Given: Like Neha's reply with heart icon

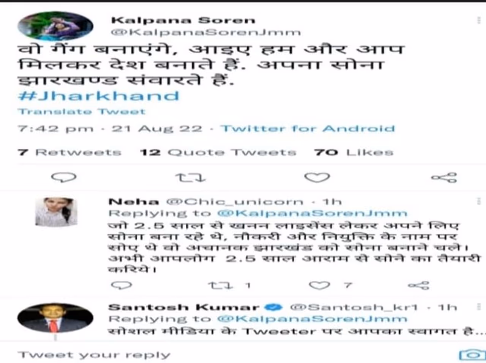Looking at the screenshot, I should 319,285.
